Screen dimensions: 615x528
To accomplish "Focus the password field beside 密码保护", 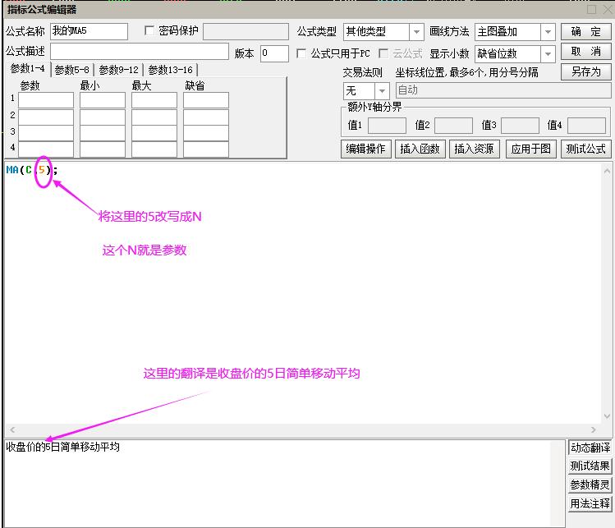I will 246,31.
